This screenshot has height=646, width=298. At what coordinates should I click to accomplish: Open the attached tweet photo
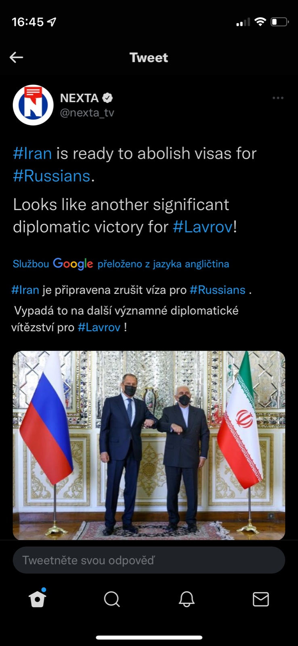[x=149, y=445]
